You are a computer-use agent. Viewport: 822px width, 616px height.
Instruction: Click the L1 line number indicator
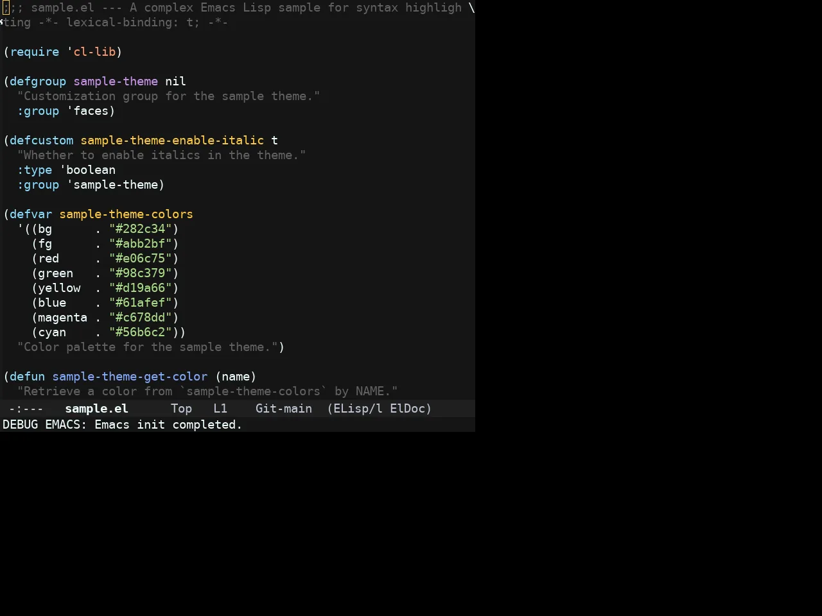pyautogui.click(x=220, y=409)
